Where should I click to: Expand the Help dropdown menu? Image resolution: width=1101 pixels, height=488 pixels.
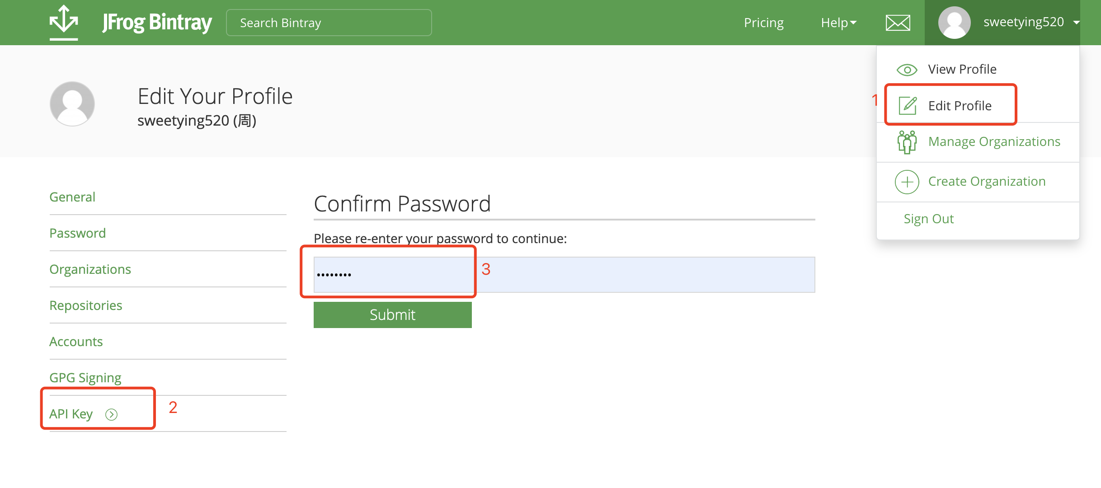point(838,23)
